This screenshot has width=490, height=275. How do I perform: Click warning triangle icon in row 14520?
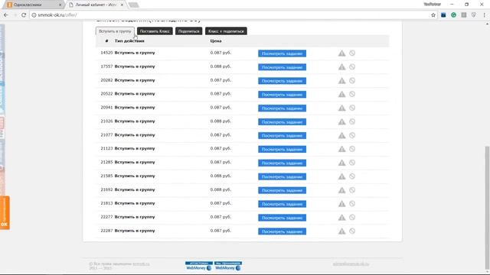342,53
